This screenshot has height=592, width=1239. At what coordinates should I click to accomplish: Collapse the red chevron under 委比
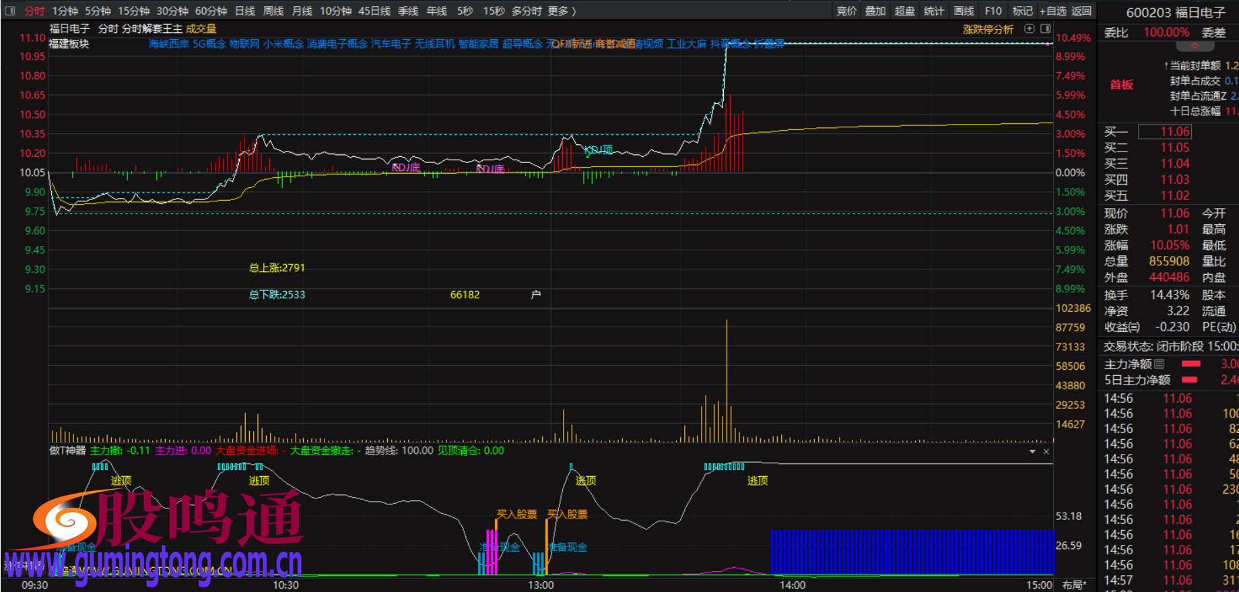1195,46
